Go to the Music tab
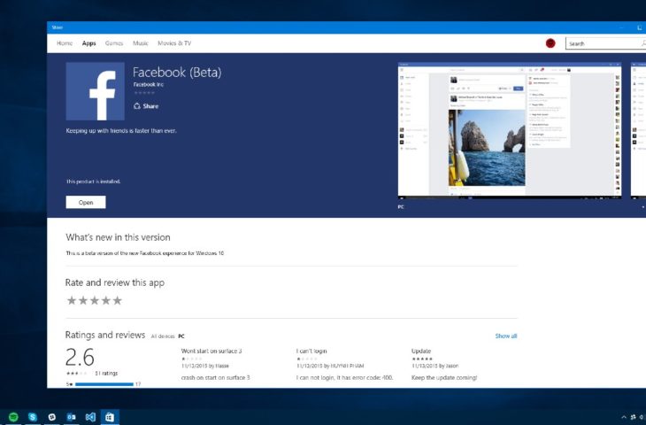The width and height of the screenshot is (646, 425). [x=141, y=42]
